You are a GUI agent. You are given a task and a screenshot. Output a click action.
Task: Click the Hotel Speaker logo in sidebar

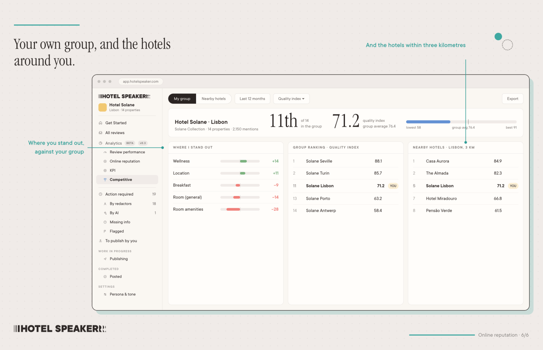(x=124, y=96)
